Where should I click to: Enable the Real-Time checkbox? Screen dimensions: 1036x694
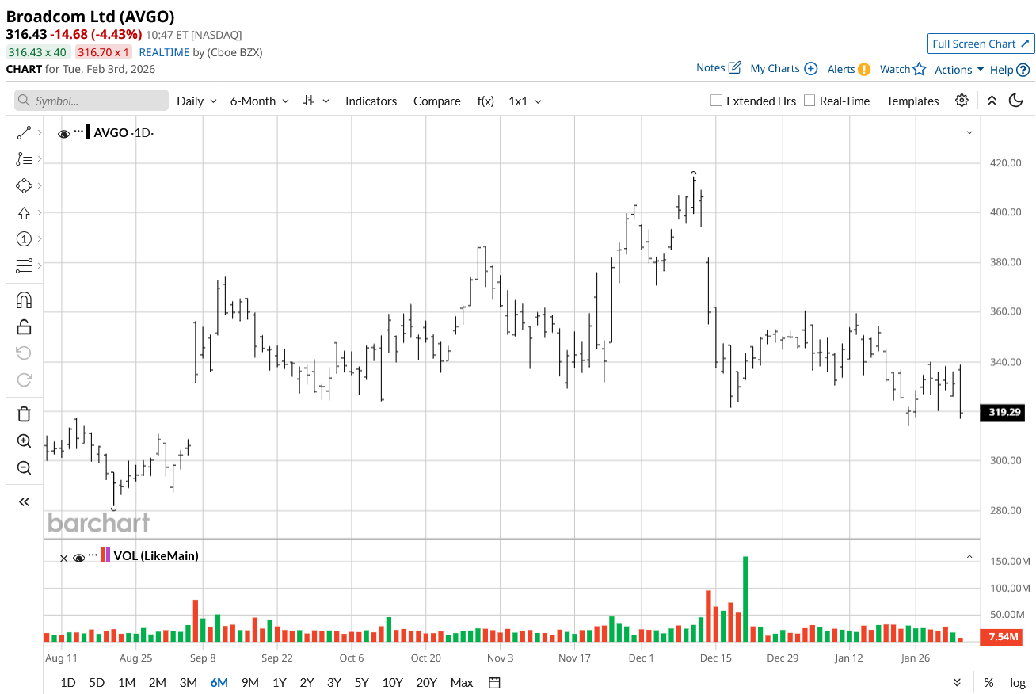[x=809, y=101]
